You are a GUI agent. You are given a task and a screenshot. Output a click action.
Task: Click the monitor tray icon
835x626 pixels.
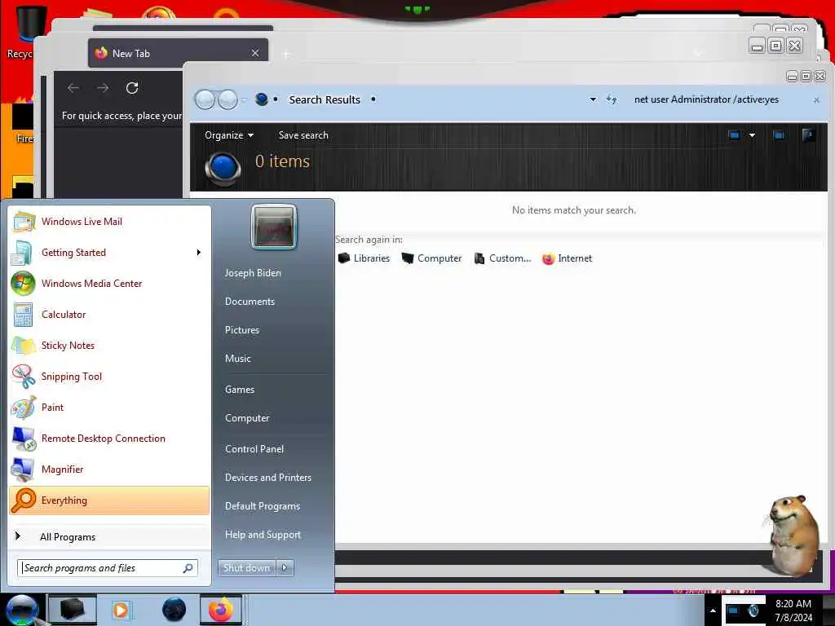[733, 611]
